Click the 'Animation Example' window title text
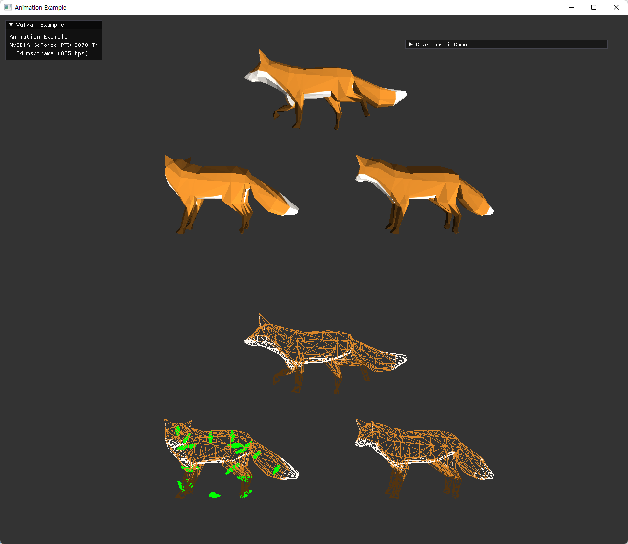This screenshot has width=628, height=544. coord(41,7)
